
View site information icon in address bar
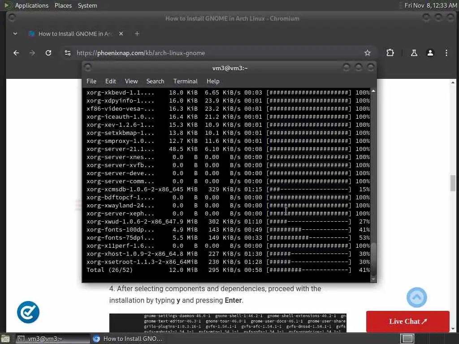[x=68, y=53]
